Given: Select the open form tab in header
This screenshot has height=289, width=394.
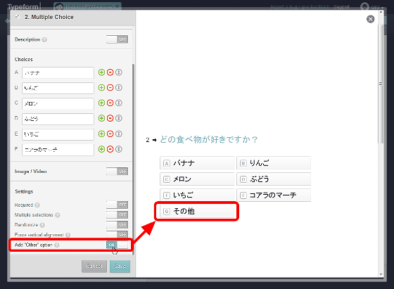Looking at the screenshot, I should [87, 7].
